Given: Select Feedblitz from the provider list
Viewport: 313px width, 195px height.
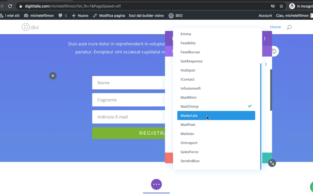Looking at the screenshot, I should coord(216,43).
